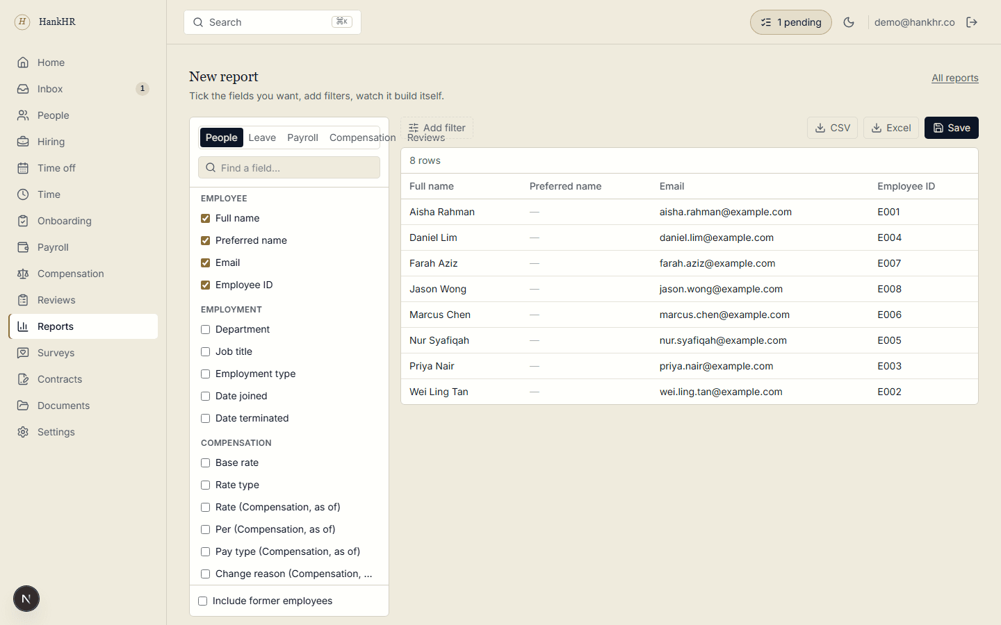Select the People fields tab
The image size is (1001, 625).
click(222, 137)
